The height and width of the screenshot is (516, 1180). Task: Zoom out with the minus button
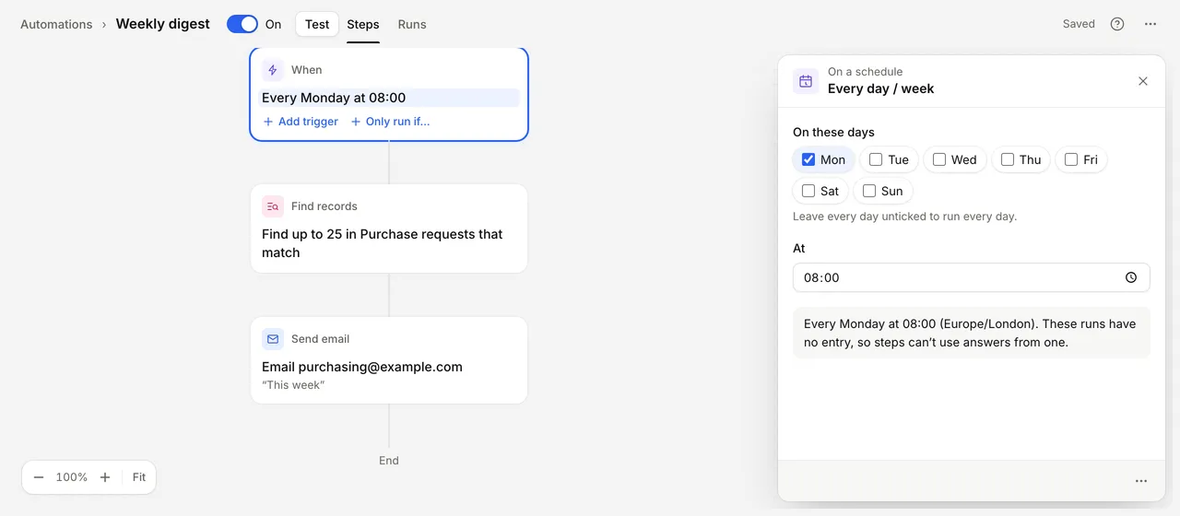coord(39,477)
